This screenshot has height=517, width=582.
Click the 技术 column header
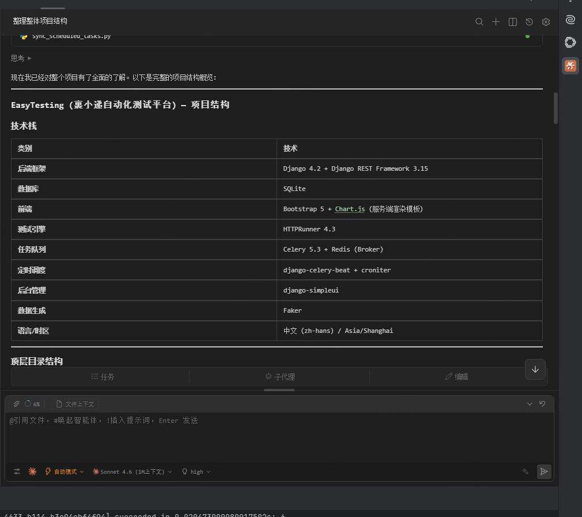290,148
